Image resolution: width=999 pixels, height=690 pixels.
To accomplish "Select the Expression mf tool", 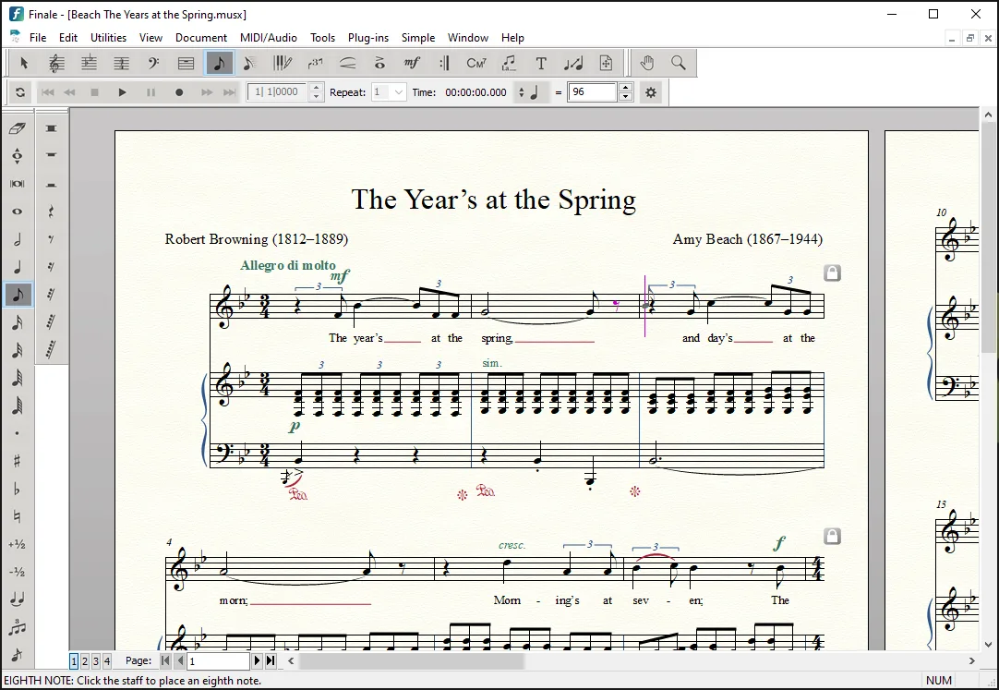I will [x=412, y=63].
